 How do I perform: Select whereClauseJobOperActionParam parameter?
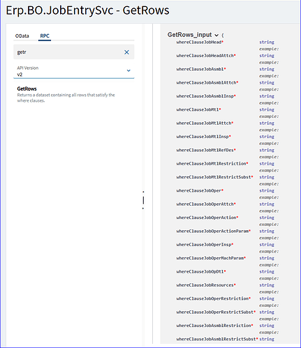coord(212,231)
